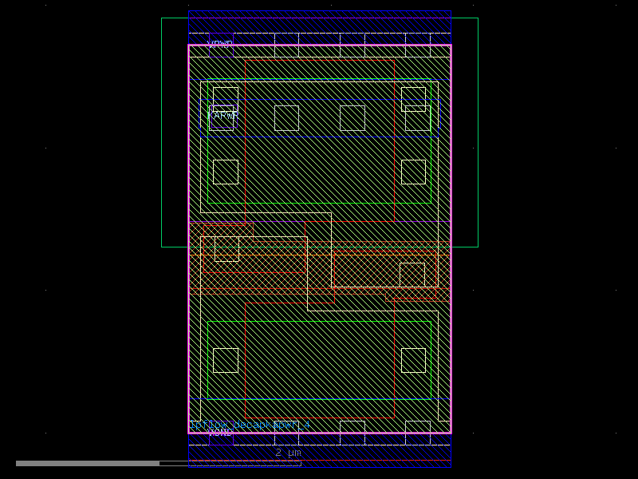Viewport: 638px width, 479px height.
Task: Pick bottom-right contact square in upper diffusion
Action: coord(413,172)
